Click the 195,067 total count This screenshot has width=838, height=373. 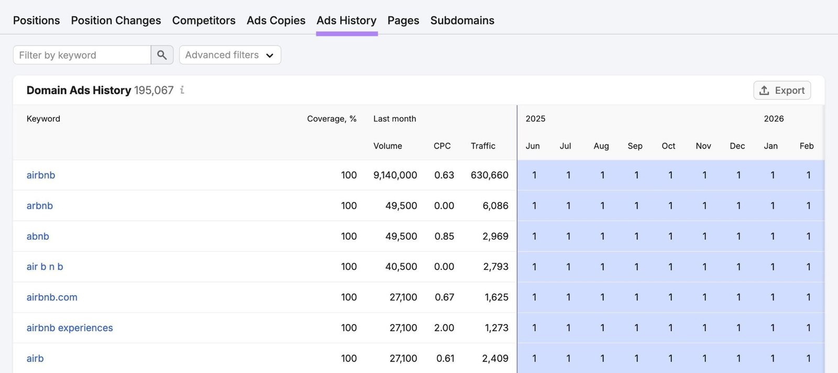(x=153, y=90)
